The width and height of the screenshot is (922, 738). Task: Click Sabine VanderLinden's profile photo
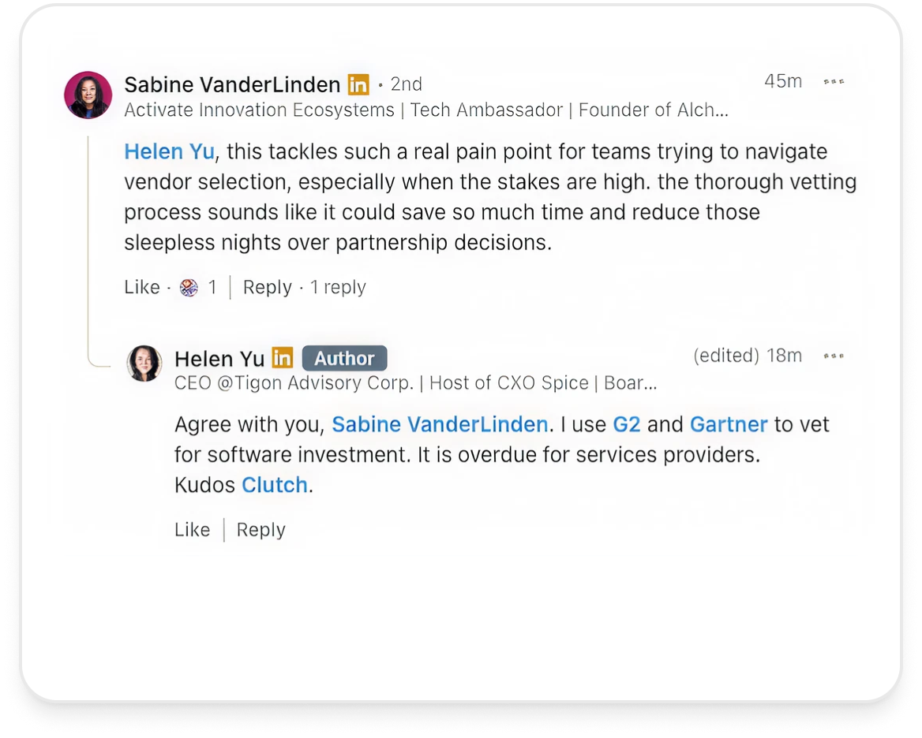[88, 95]
